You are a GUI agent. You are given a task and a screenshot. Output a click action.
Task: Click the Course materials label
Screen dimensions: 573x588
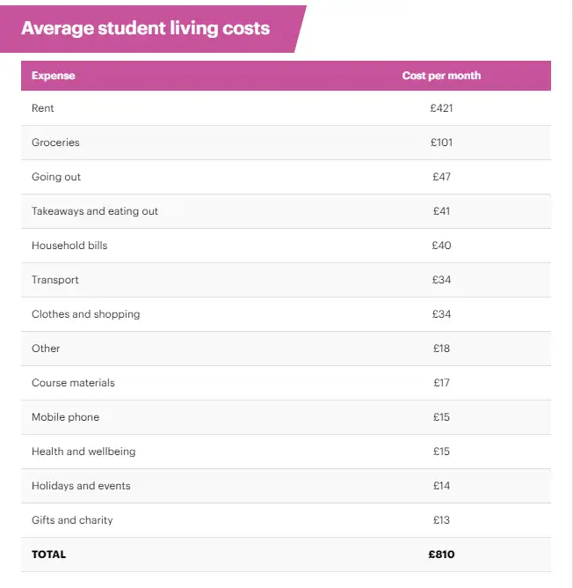click(x=73, y=383)
